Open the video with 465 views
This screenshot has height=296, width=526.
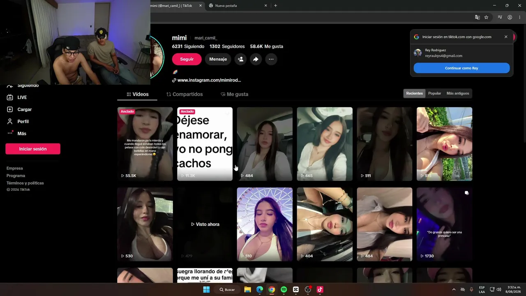(325, 144)
